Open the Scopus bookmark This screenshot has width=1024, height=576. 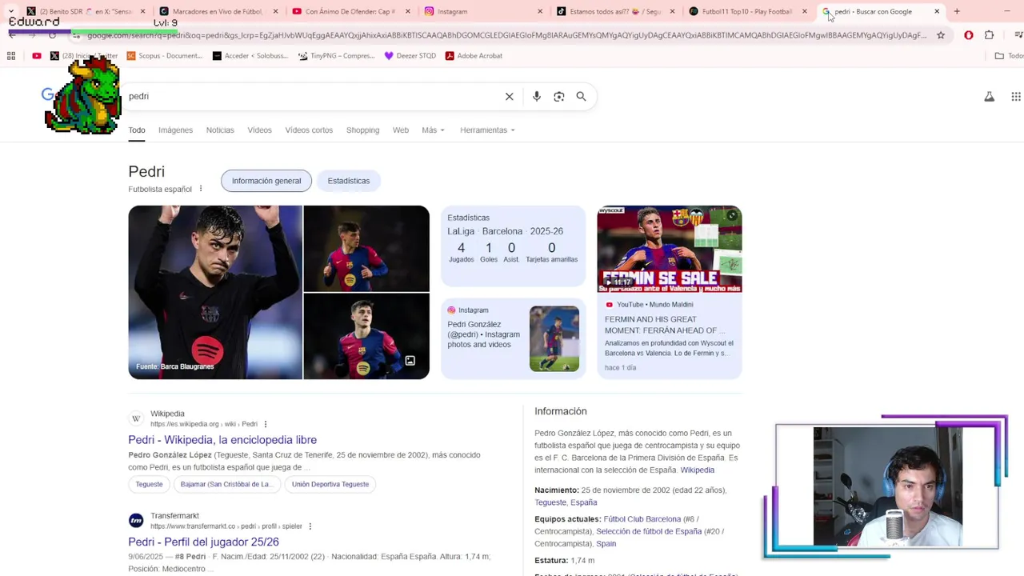click(x=165, y=56)
